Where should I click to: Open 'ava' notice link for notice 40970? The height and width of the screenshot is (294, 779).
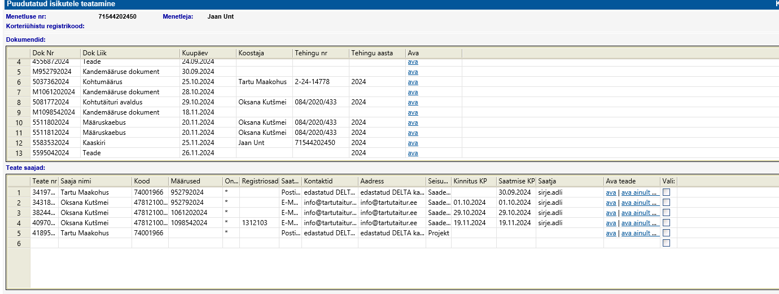point(611,223)
